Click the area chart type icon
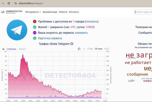This screenshot has width=152, height=102. pos(79,49)
